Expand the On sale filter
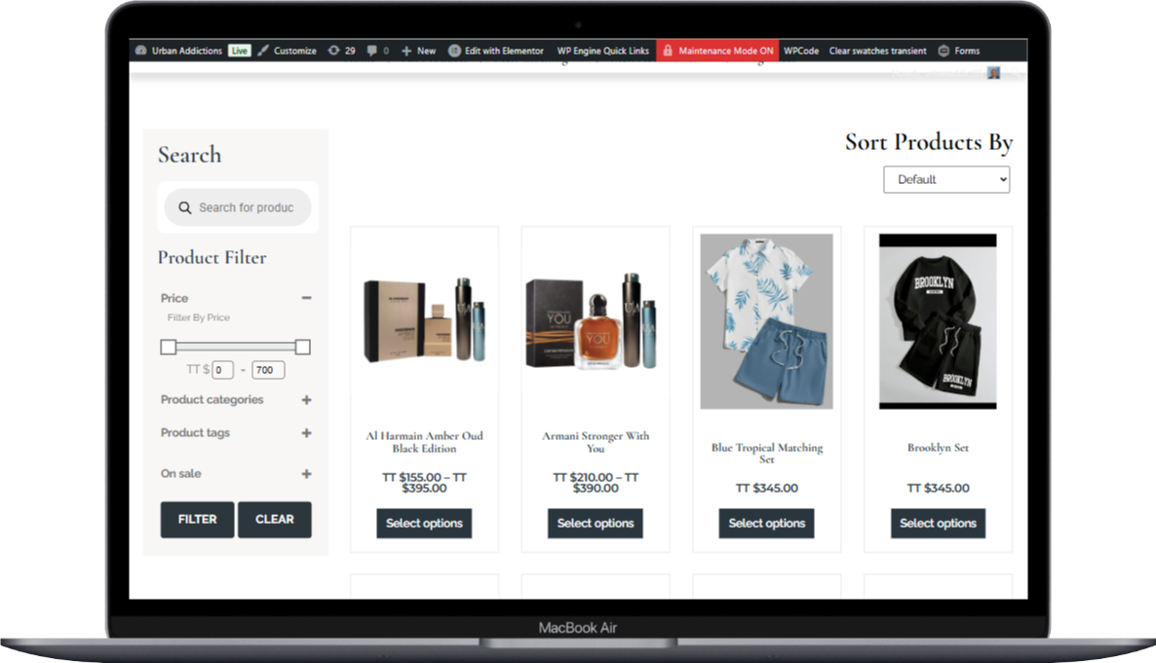Image resolution: width=1156 pixels, height=663 pixels. [x=307, y=474]
